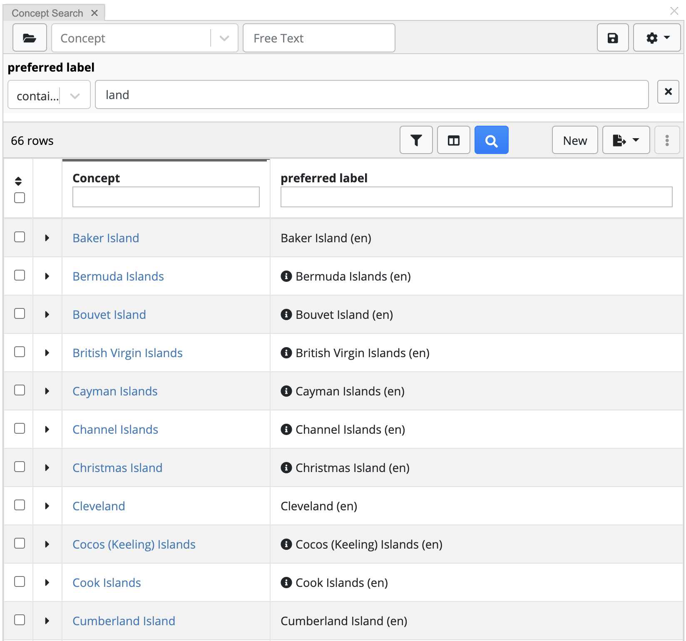The height and width of the screenshot is (641, 686).
Task: Click the save search floppy disk icon
Action: click(612, 38)
